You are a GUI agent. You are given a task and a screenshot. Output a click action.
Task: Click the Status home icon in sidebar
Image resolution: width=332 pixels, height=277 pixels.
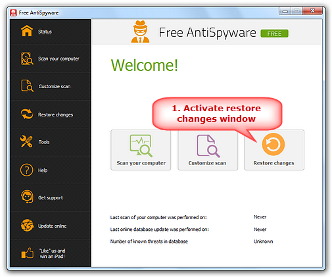tap(27, 31)
